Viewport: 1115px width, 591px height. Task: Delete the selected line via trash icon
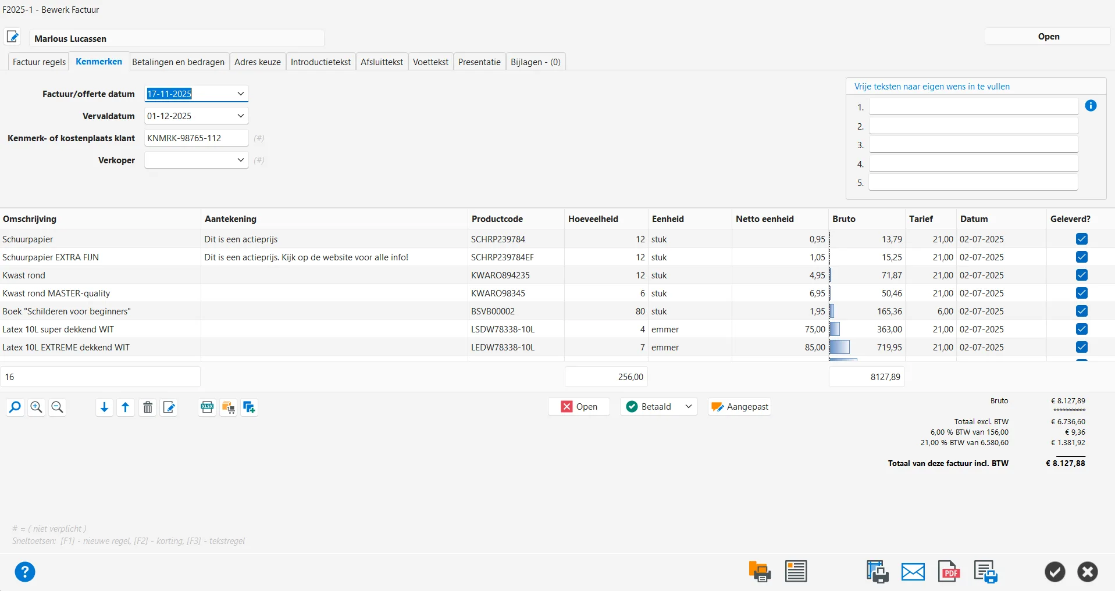[x=148, y=407]
